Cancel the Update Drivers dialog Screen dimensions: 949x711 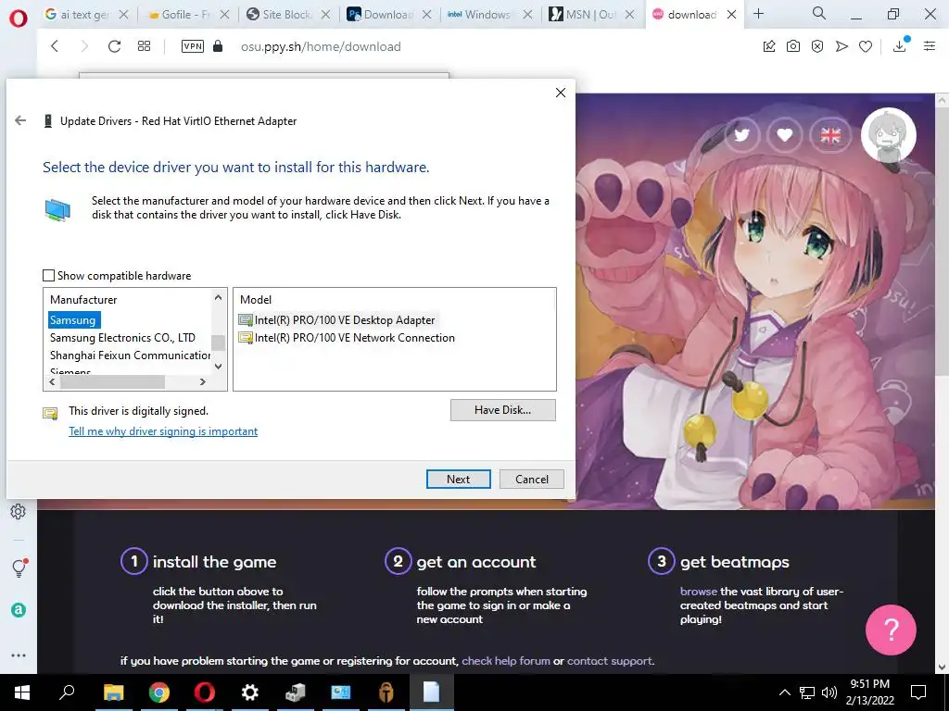coord(532,479)
